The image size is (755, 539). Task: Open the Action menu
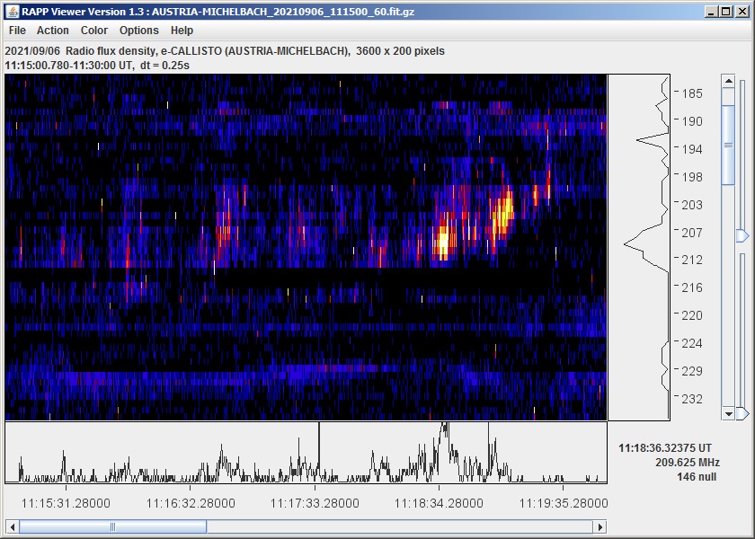(53, 31)
